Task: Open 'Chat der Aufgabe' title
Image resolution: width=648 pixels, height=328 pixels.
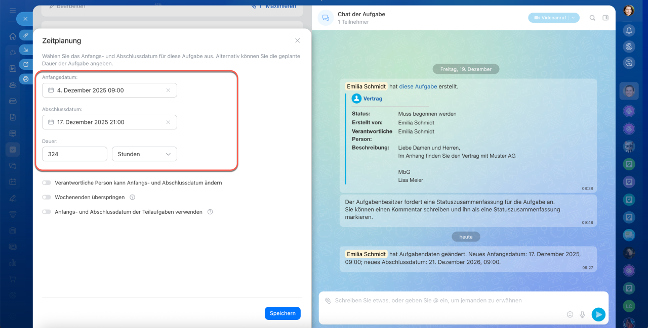Action: click(x=361, y=14)
